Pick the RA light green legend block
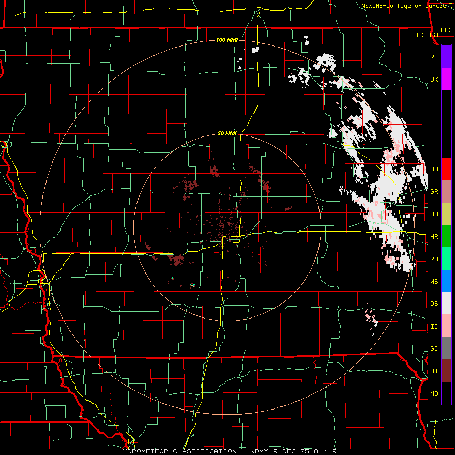The image size is (455, 455). pyautogui.click(x=446, y=259)
